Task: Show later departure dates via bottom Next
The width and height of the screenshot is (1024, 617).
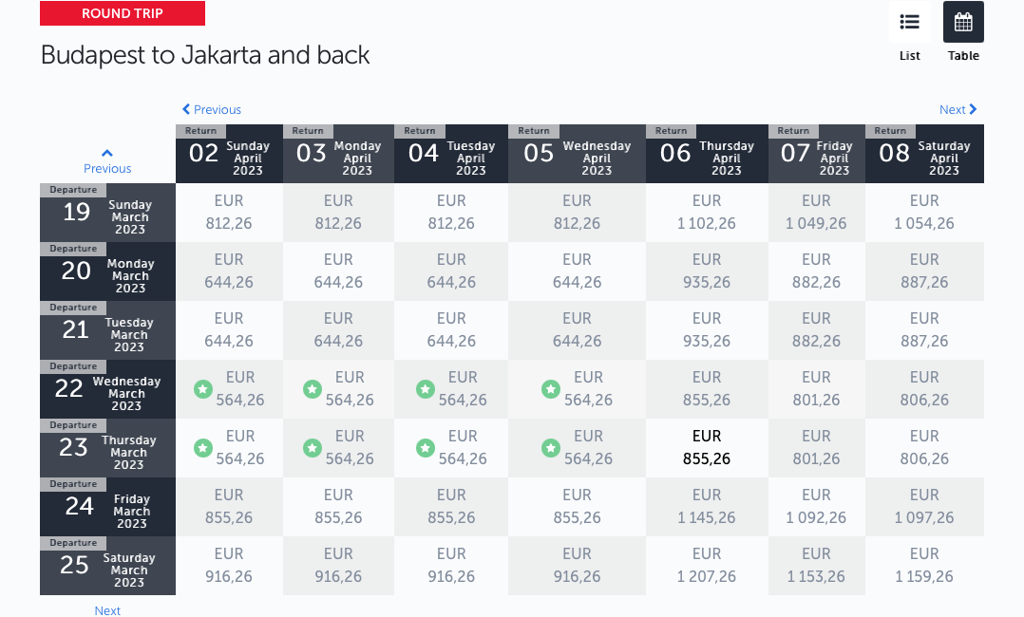Action: (x=107, y=610)
